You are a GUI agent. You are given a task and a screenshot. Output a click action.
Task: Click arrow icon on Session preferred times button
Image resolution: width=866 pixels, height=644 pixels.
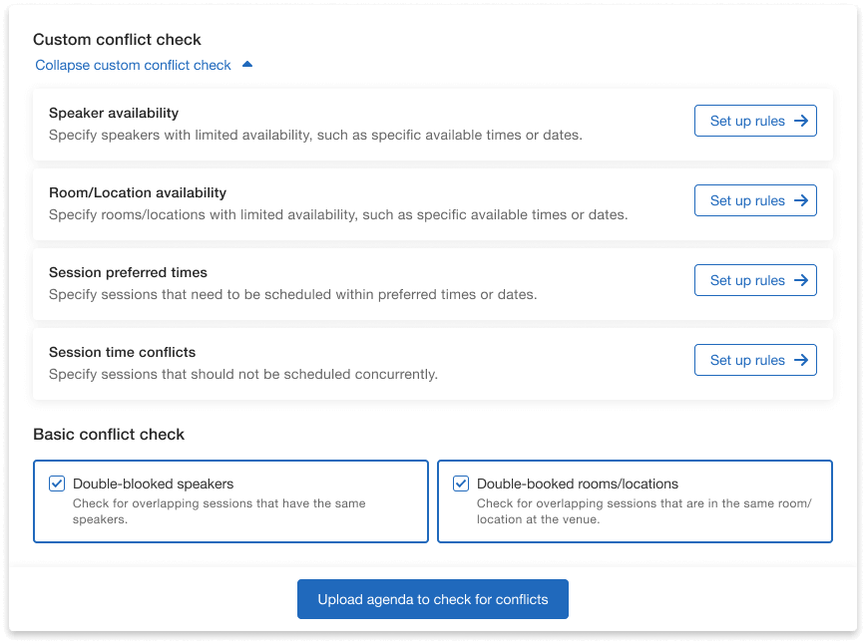801,280
